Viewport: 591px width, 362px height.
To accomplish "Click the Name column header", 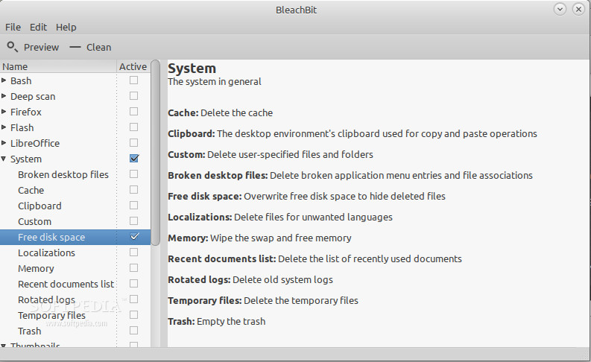I will tap(58, 66).
